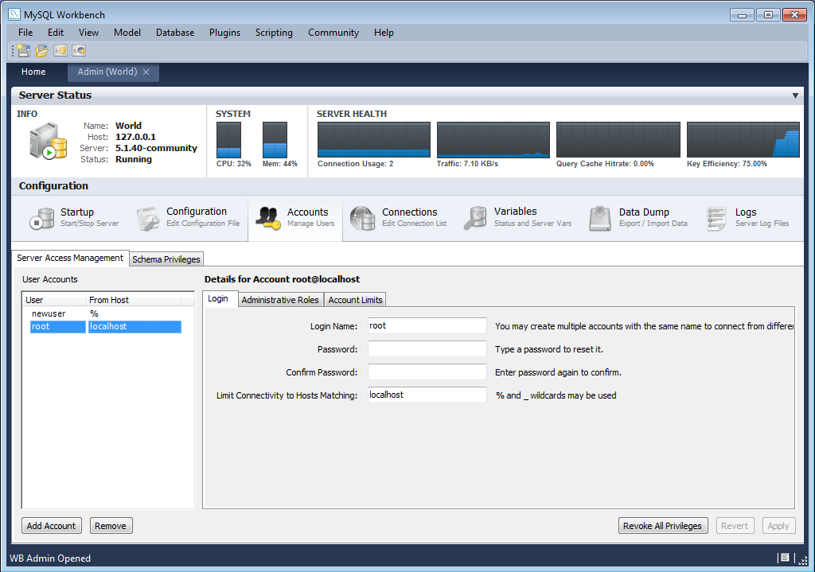Open the Scripting menu
The height and width of the screenshot is (572, 815).
[x=274, y=33]
